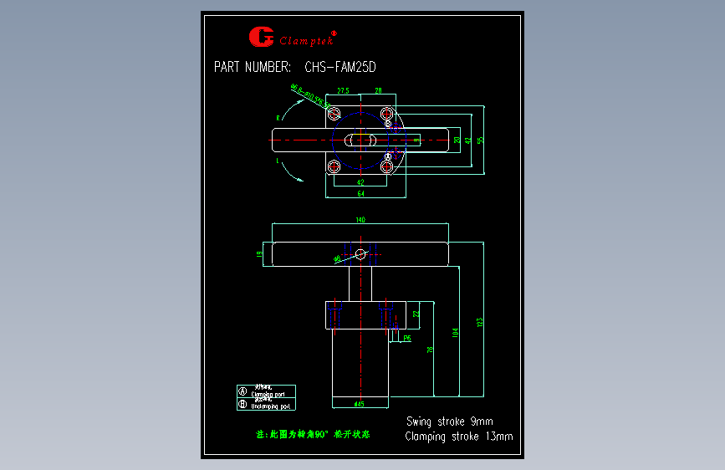Click the red Clamptek G logo

click(261, 37)
